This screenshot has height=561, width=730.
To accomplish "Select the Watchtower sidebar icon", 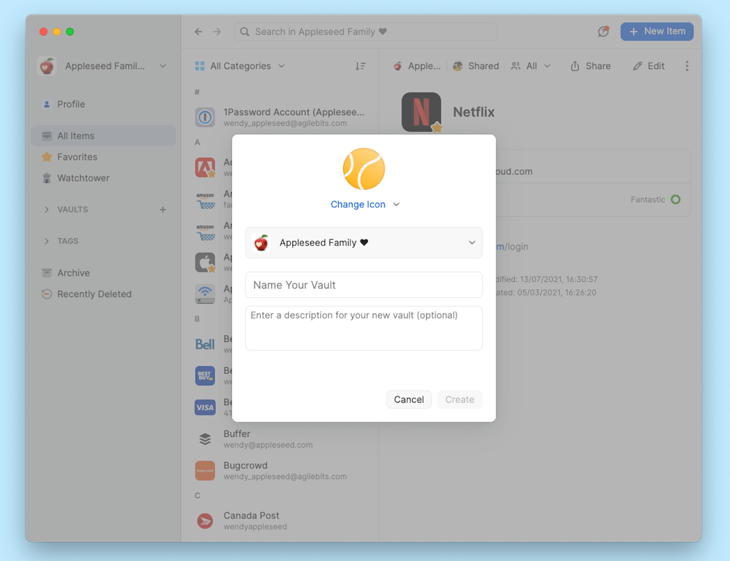I will (46, 178).
